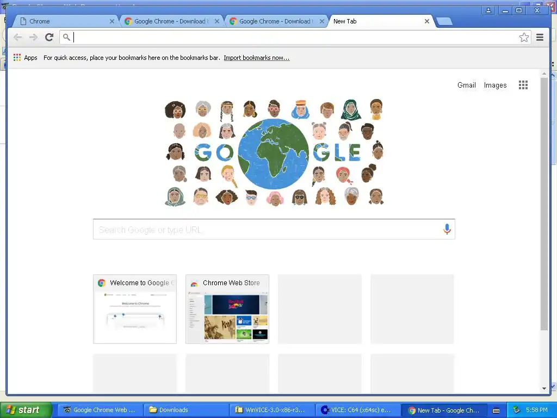The image size is (557, 418).
Task: Select the New Tab tab
Action: coord(380,21)
